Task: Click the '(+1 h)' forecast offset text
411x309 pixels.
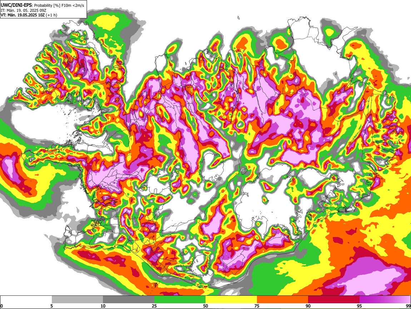Action: point(51,15)
